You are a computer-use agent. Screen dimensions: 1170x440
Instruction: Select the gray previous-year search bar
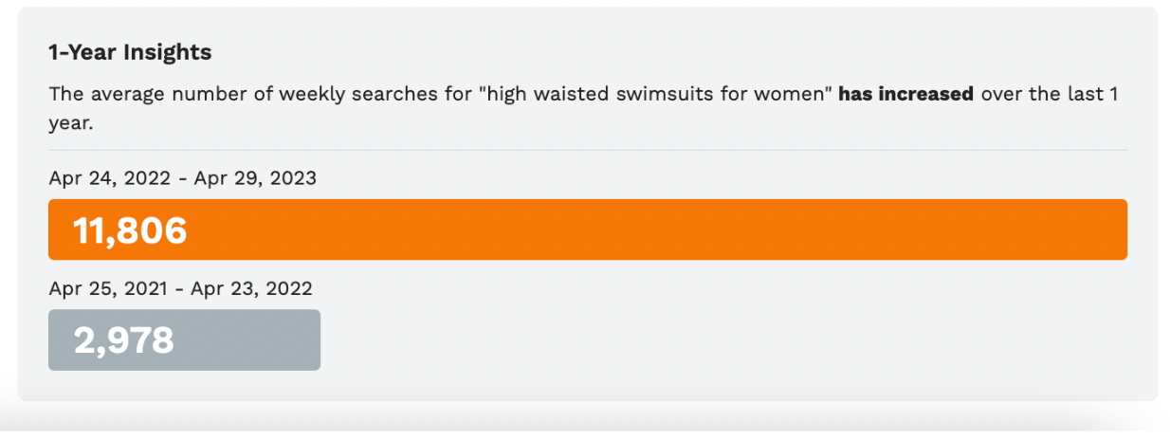click(x=184, y=339)
